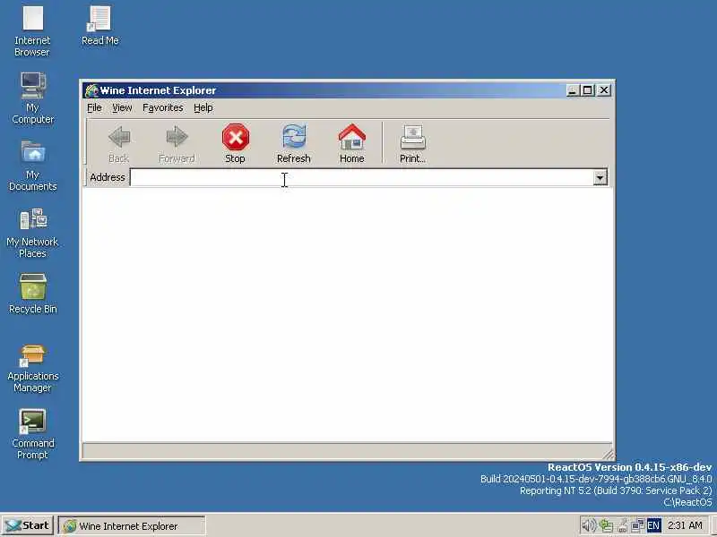717x537 pixels.
Task: Click the network connection monitors tray icon
Action: pos(637,525)
